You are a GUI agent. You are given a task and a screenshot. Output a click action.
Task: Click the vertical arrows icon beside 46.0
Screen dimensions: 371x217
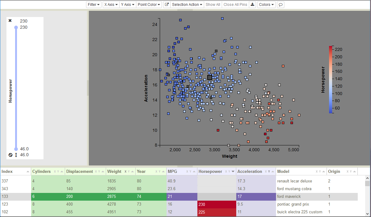16,155
